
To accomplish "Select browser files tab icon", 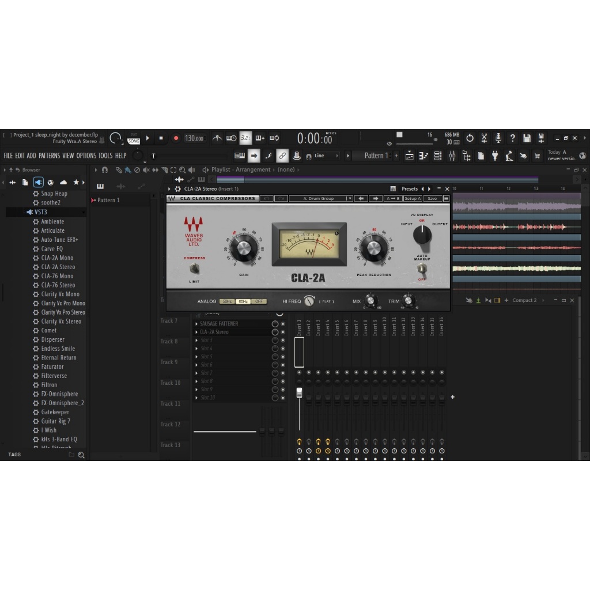I will [x=25, y=182].
